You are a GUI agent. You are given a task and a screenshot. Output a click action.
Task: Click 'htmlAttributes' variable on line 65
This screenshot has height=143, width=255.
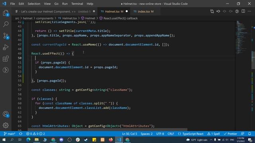point(55,126)
